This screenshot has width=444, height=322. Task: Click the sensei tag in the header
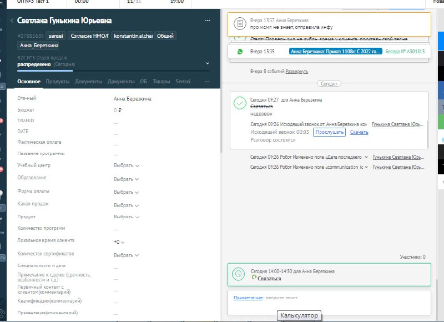click(56, 36)
